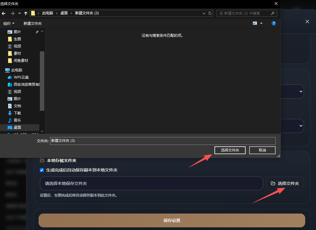Click 此电脑 in the address breadcrumb
316x230 pixels.
point(48,13)
